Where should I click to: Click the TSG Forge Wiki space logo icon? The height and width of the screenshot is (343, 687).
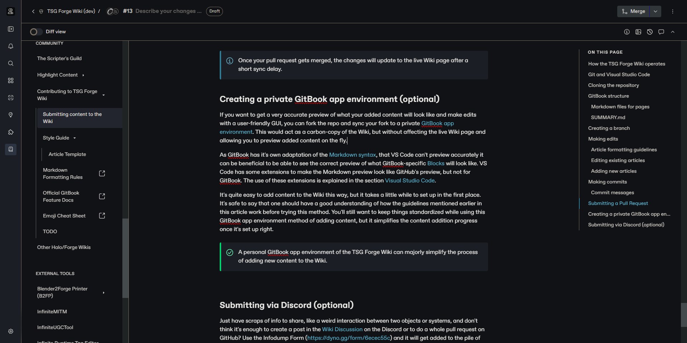point(41,11)
